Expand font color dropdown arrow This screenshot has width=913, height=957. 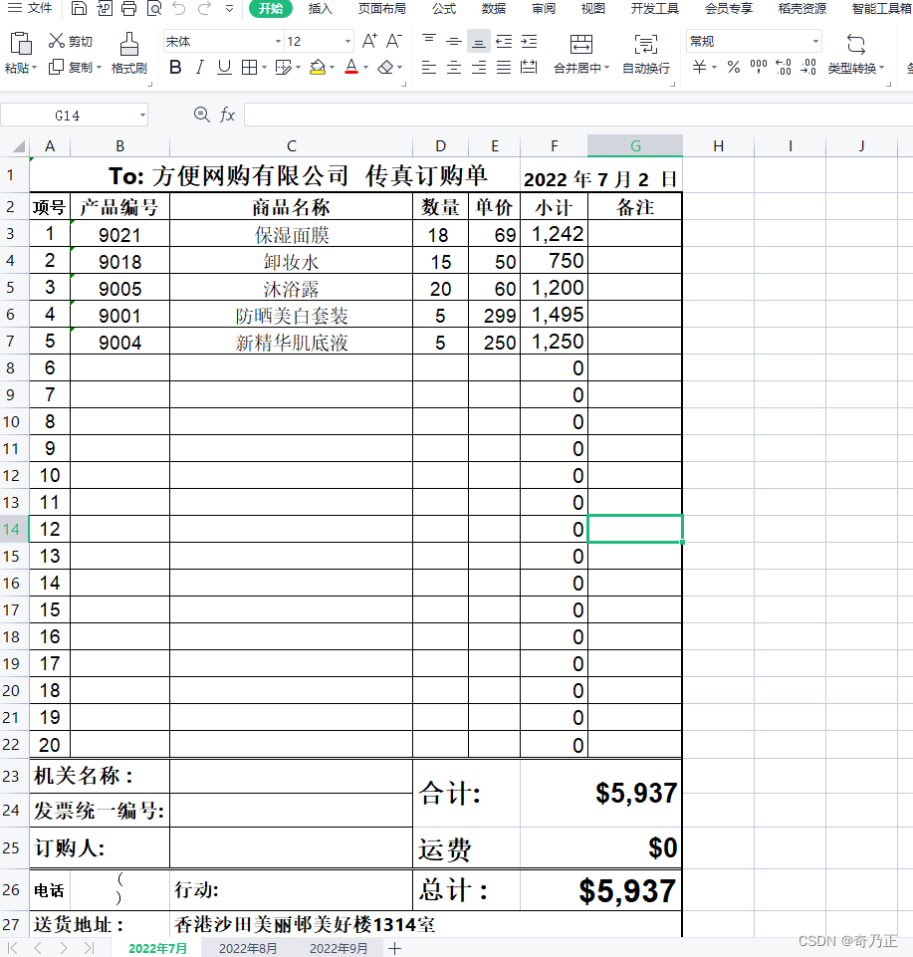coord(365,68)
